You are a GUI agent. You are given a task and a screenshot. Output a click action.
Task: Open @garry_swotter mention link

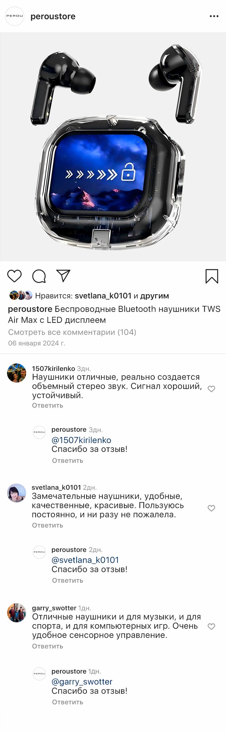tap(82, 682)
